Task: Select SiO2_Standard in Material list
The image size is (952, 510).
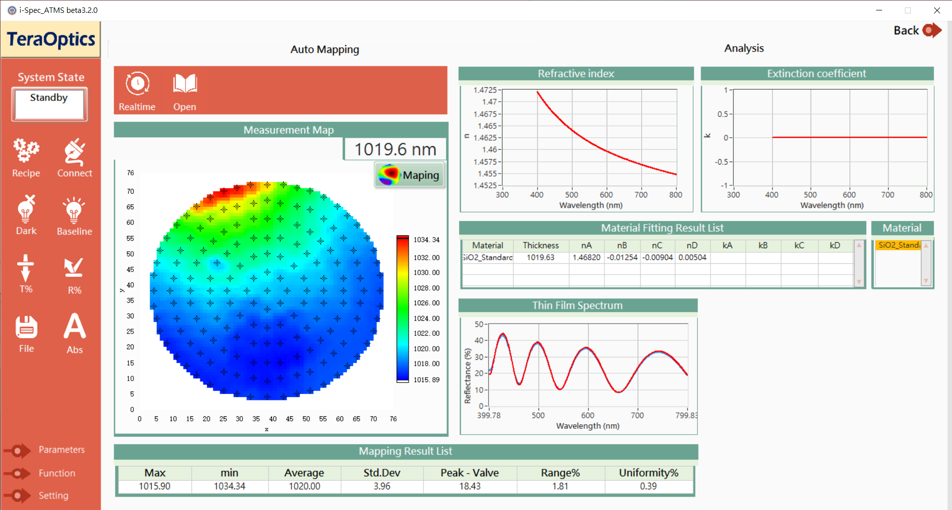Action: [898, 245]
